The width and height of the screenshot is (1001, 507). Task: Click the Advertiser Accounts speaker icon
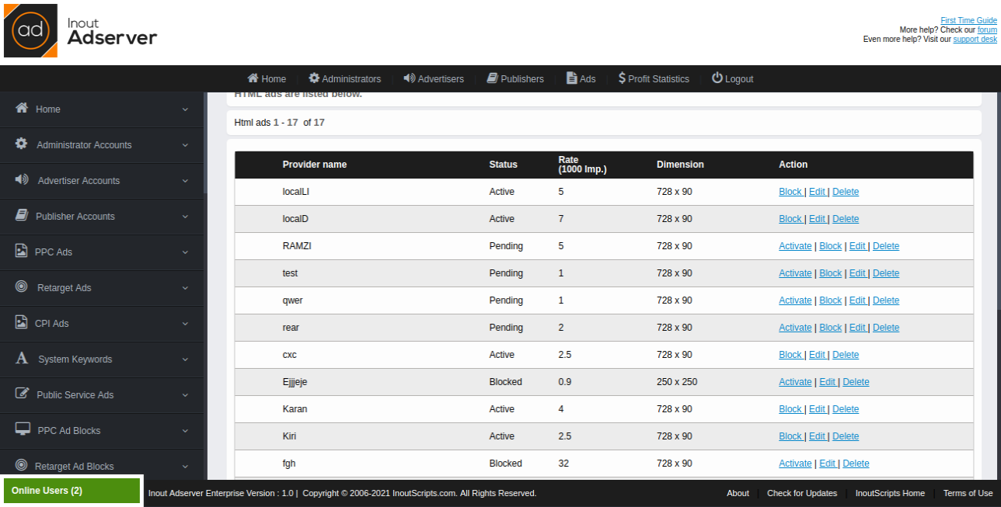[22, 179]
